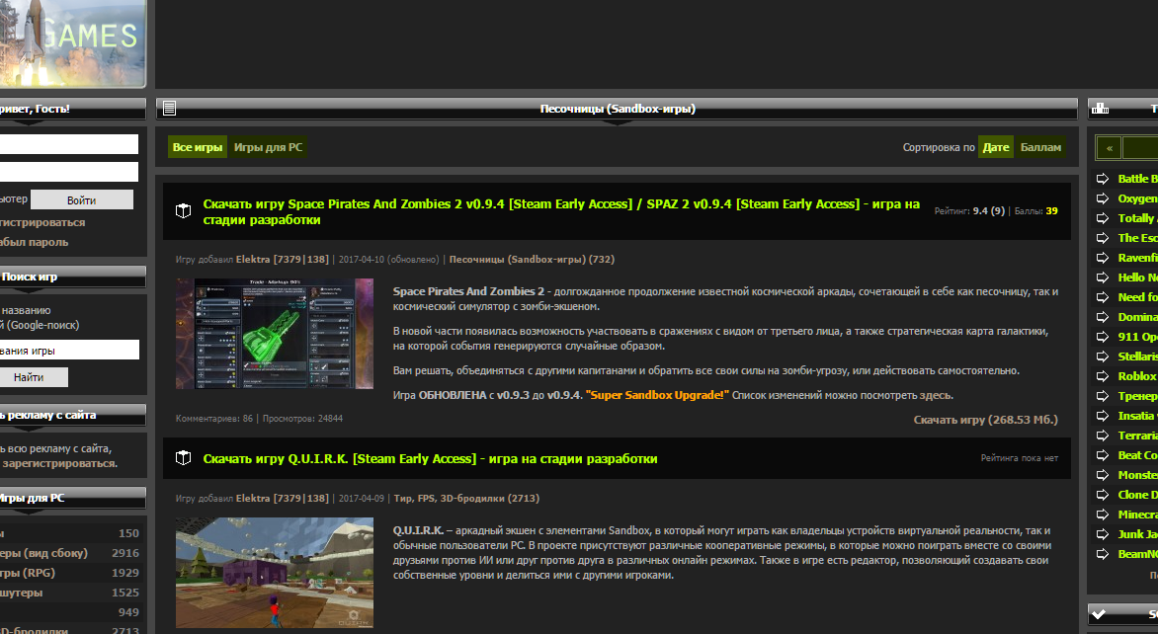Click the password input field
Screen dimensions: 1158x634
[x=69, y=172]
